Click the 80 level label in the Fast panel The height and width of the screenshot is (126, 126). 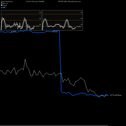tap(40, 12)
